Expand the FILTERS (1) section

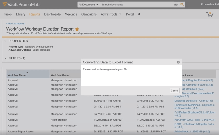tap(5, 58)
